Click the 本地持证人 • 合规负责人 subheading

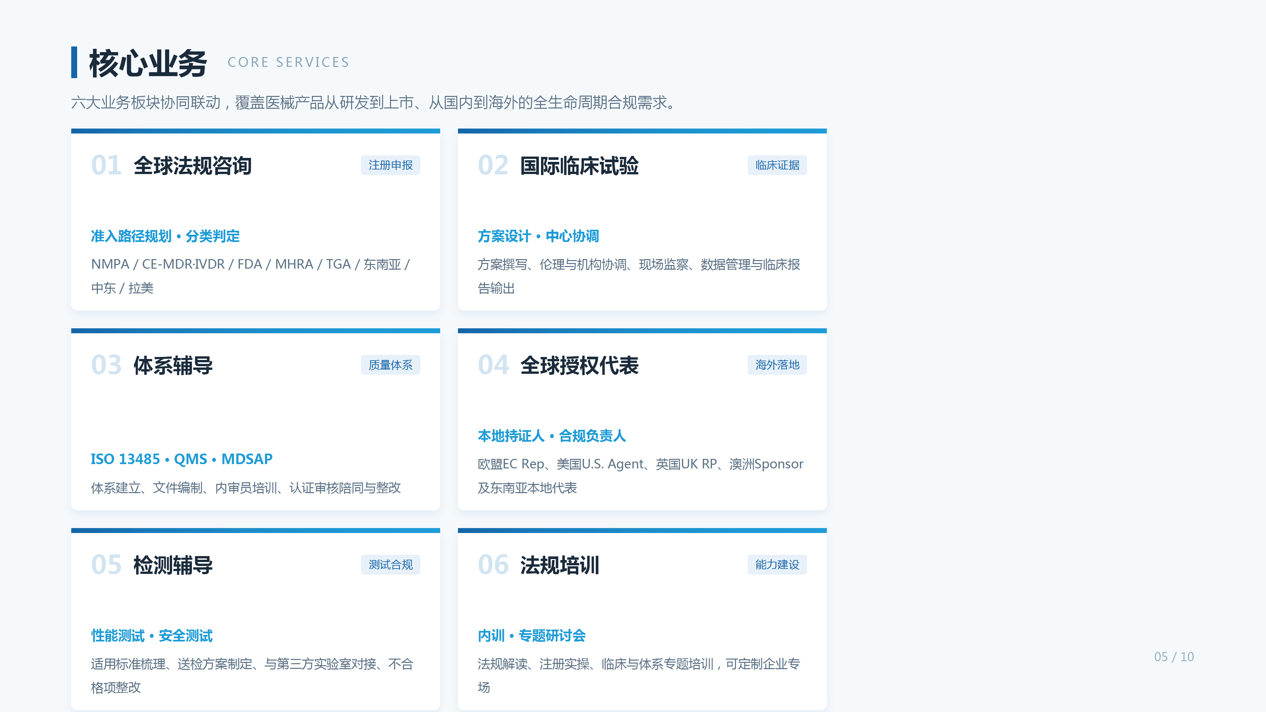[x=552, y=435]
